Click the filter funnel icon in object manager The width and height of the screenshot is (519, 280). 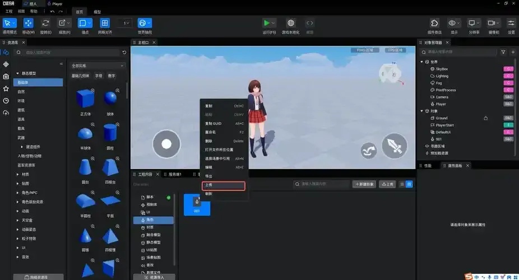coord(503,52)
